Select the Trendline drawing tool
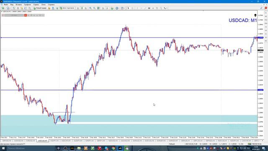The height and width of the screenshot is (151, 268). click(x=145, y=8)
